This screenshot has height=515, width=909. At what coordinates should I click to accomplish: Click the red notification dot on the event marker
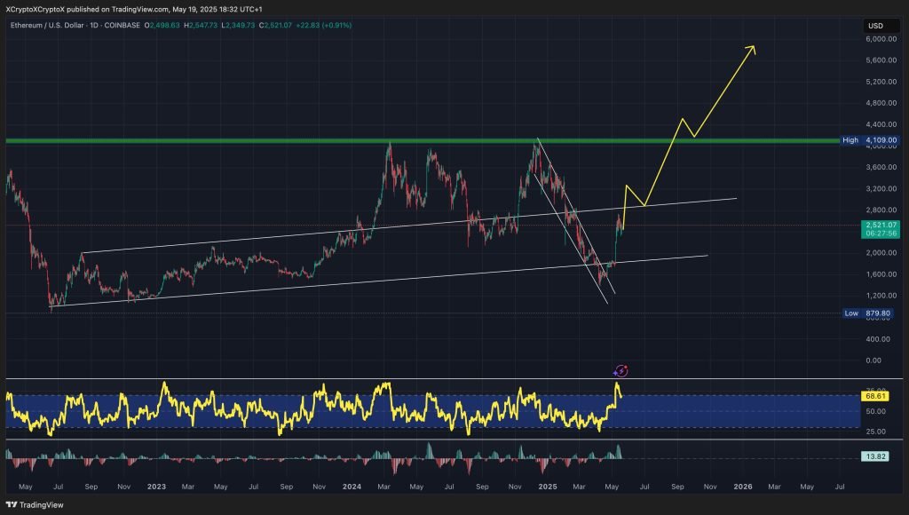coord(626,367)
